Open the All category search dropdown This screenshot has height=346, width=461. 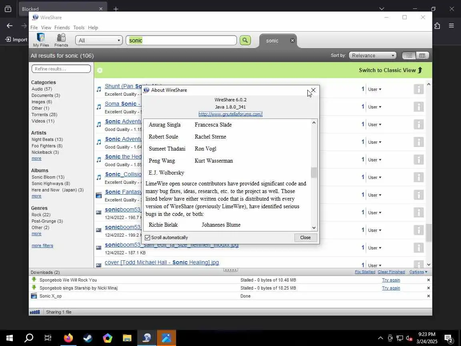[99, 40]
